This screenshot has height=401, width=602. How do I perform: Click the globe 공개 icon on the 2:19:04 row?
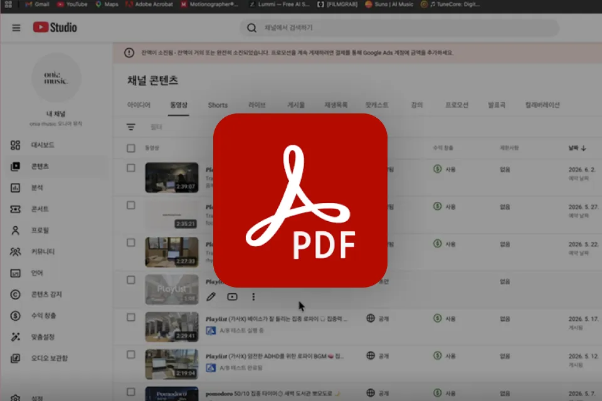pos(371,355)
